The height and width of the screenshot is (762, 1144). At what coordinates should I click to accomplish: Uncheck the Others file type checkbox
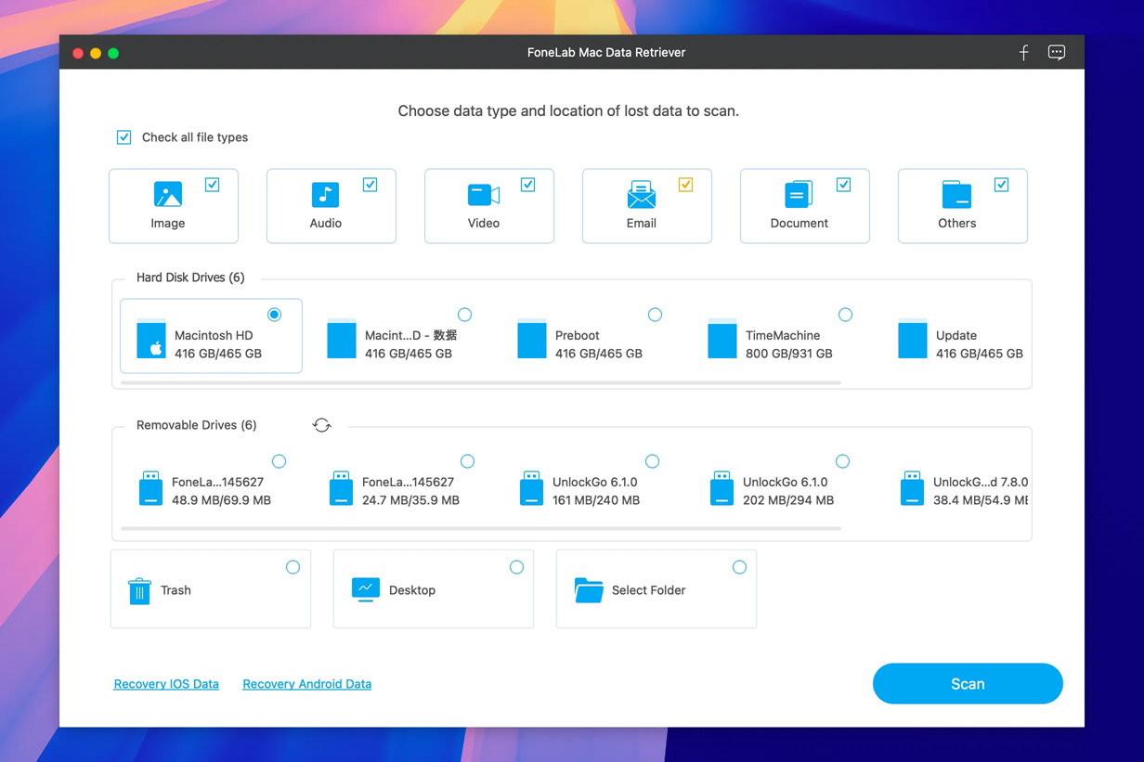1002,185
